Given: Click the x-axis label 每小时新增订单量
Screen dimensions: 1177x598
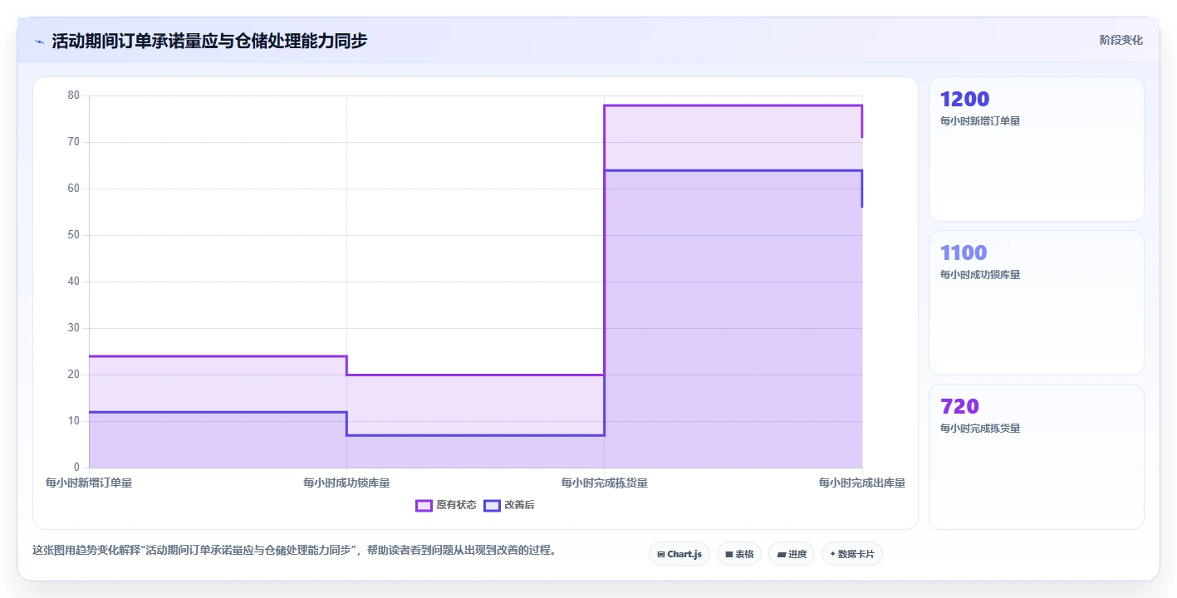Looking at the screenshot, I should (89, 483).
